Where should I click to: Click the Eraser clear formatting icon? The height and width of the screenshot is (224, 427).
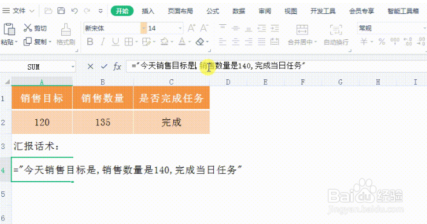[x=200, y=42]
